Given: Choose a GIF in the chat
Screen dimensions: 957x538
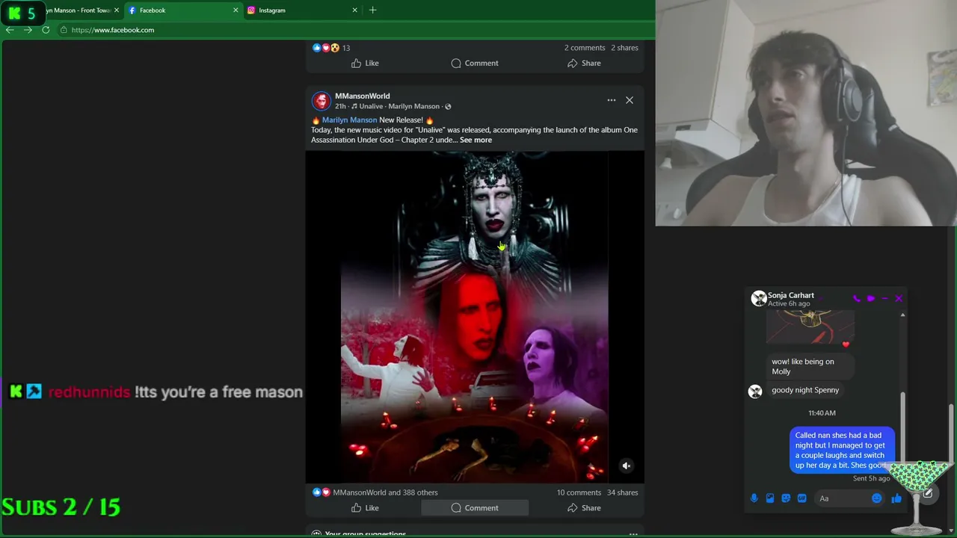Looking at the screenshot, I should point(802,498).
